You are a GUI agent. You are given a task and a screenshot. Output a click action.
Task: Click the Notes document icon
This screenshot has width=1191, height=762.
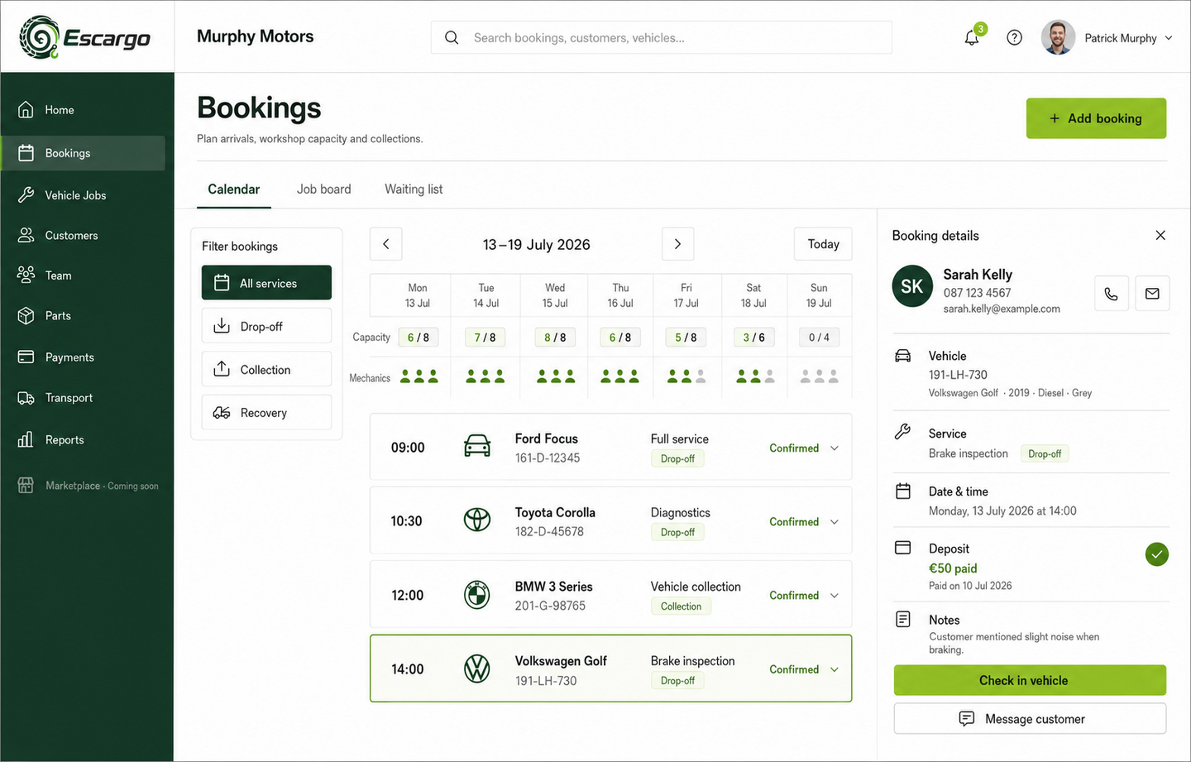point(903,619)
